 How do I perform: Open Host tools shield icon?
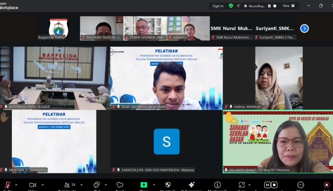(168, 185)
